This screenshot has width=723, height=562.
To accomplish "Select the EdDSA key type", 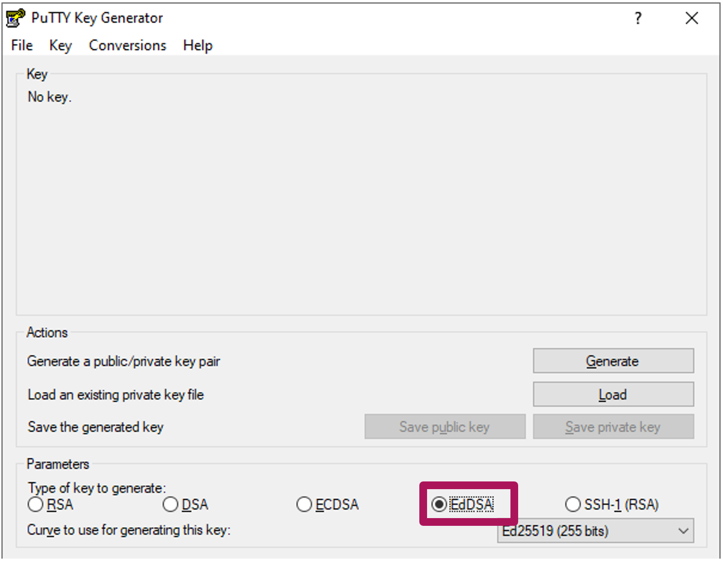I will point(439,505).
